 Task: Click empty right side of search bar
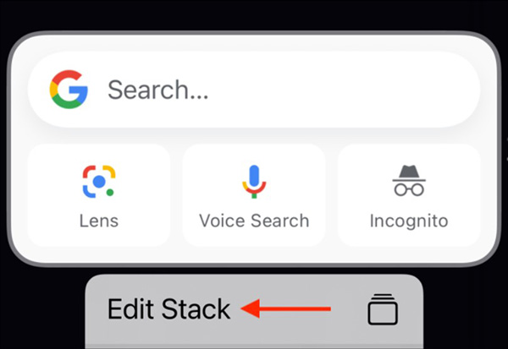[x=356, y=90]
